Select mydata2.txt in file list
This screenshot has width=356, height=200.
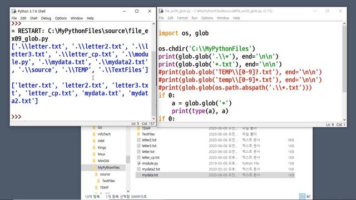(x=151, y=169)
